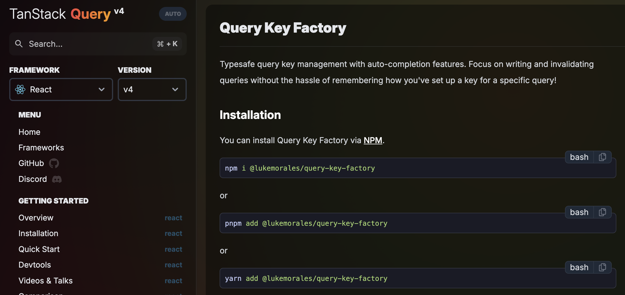Open the Version dropdown showing v4
Image resolution: width=625 pixels, height=295 pixels.
click(152, 89)
